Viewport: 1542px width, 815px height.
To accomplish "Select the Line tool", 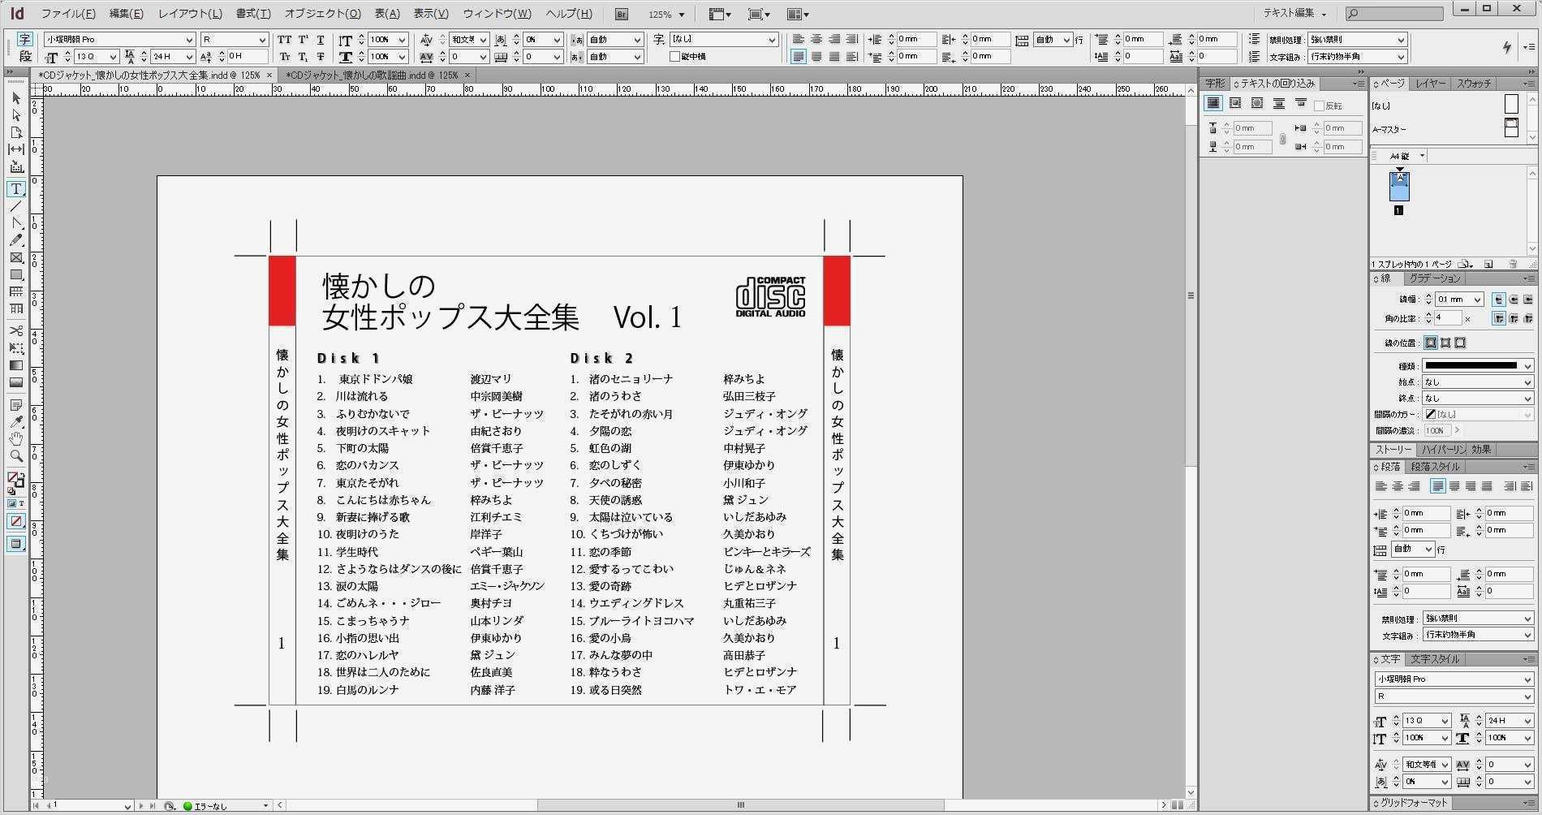I will (15, 206).
